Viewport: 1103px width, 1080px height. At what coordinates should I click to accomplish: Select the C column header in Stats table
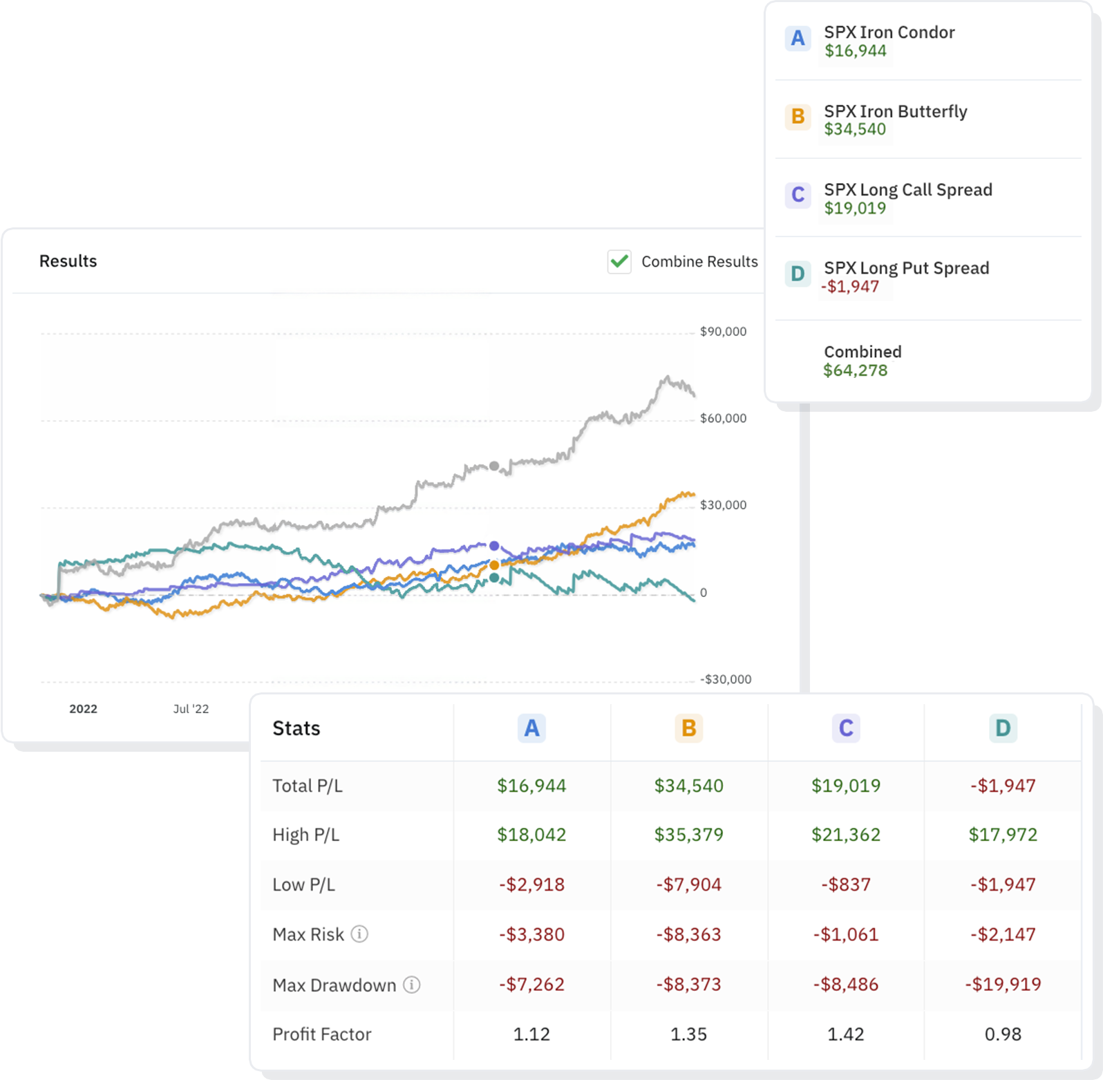coord(846,728)
